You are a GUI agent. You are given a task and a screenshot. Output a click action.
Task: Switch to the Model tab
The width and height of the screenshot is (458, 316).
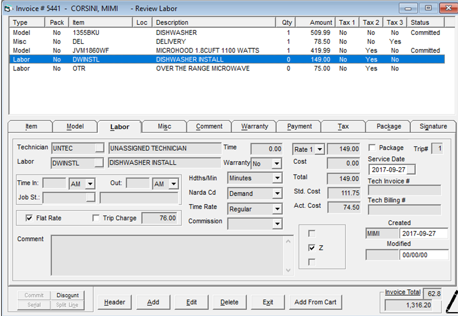75,126
